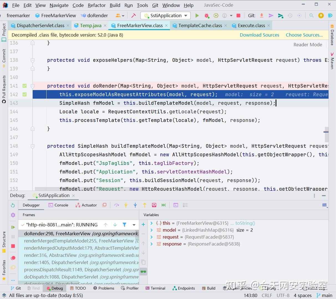Select renderMergedTemplateModel:255 stack frame
The height and width of the screenshot is (299, 336).
pos(79,241)
